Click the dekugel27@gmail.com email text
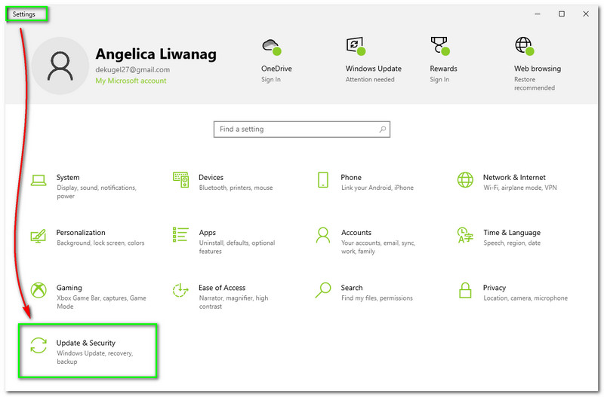Image resolution: width=604 pixels, height=397 pixels. click(133, 69)
